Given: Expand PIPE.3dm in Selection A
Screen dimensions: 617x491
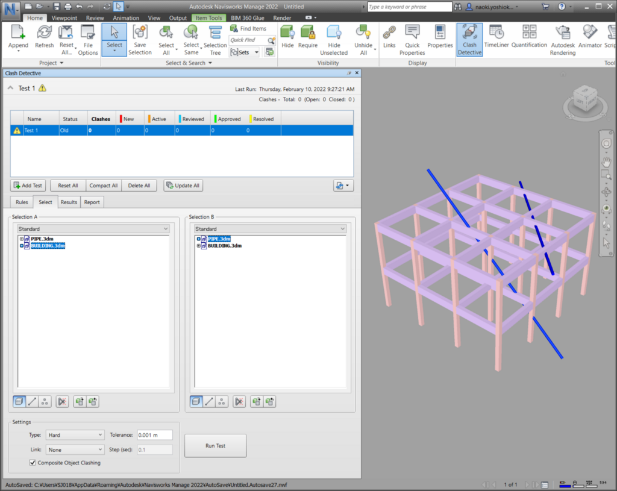Looking at the screenshot, I should [22, 239].
